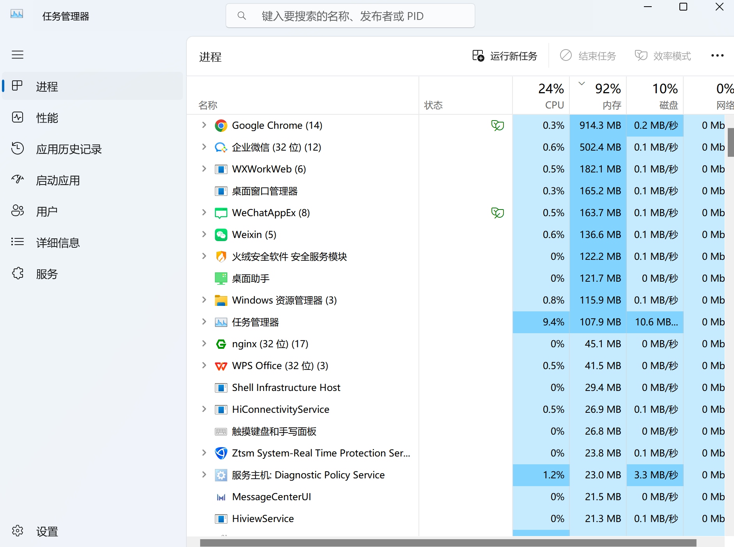Screen dimensions: 734x547
Task: Click the Google Chrome process icon
Action: click(x=221, y=126)
